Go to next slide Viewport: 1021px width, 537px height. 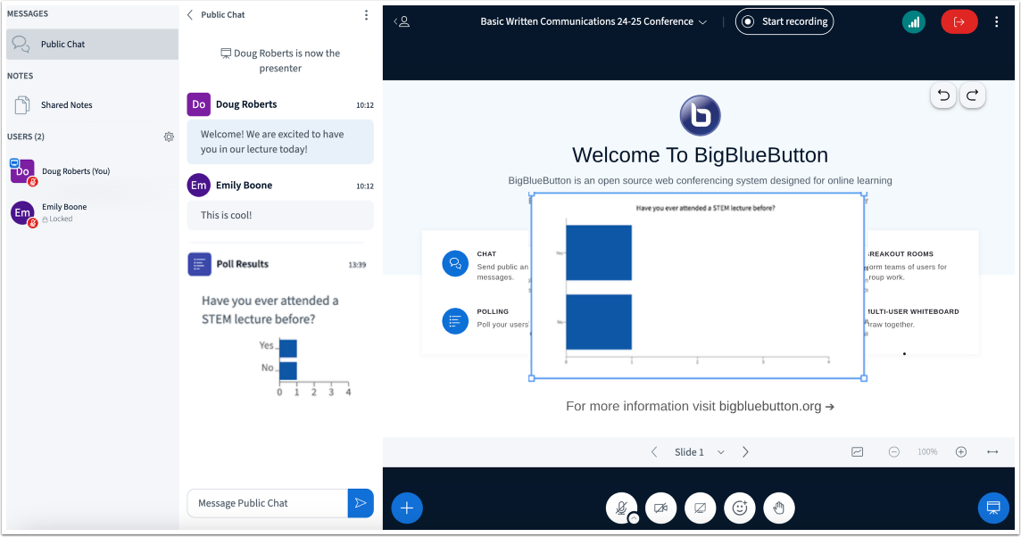tap(745, 451)
